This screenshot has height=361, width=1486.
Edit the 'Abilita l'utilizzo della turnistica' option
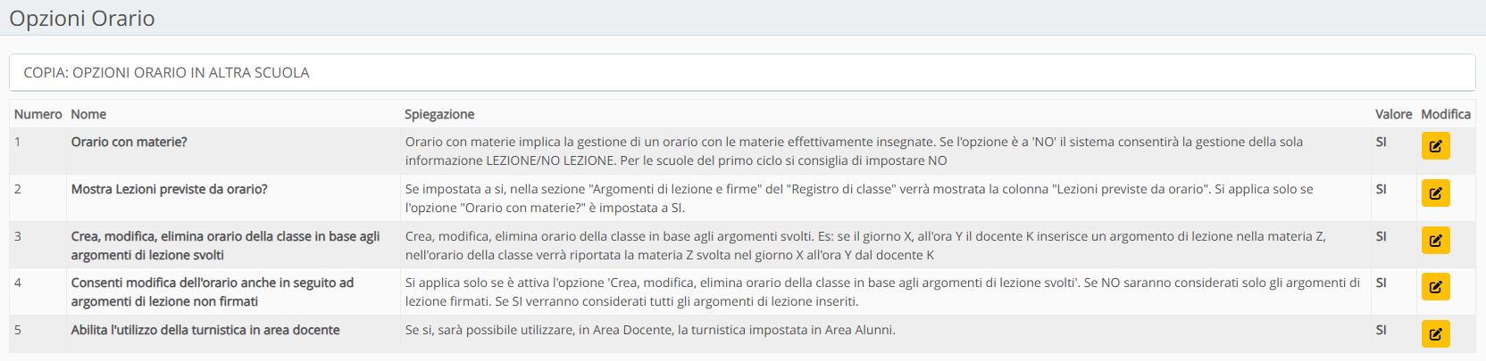click(x=1435, y=334)
